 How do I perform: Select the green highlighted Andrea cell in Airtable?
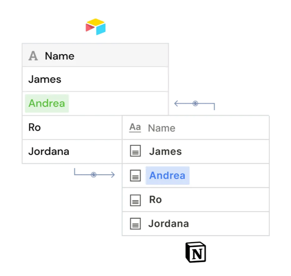click(47, 103)
